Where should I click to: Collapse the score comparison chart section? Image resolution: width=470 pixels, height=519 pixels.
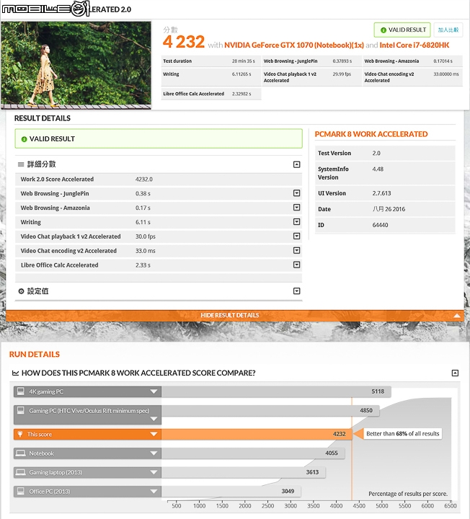click(x=455, y=373)
